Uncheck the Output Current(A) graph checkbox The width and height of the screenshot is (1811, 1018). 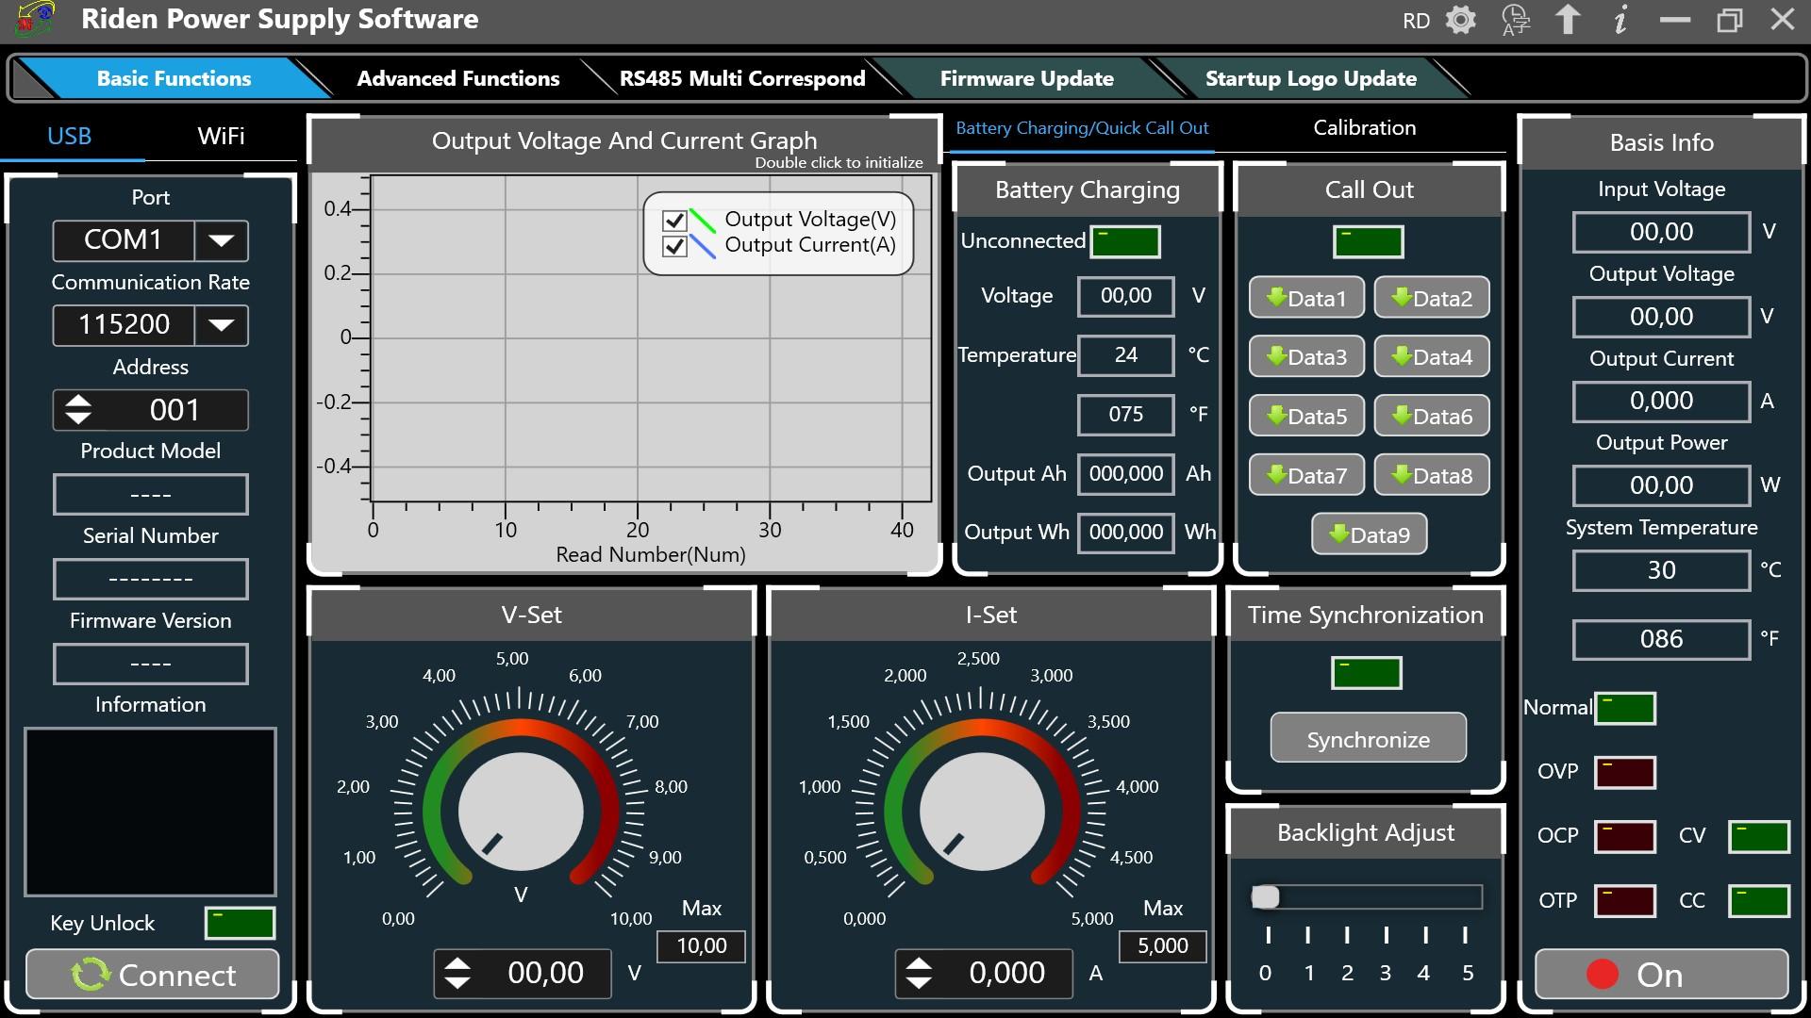674,246
